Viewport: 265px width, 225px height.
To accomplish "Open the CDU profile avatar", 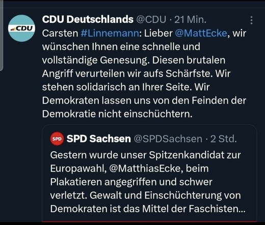I will 21,29.
